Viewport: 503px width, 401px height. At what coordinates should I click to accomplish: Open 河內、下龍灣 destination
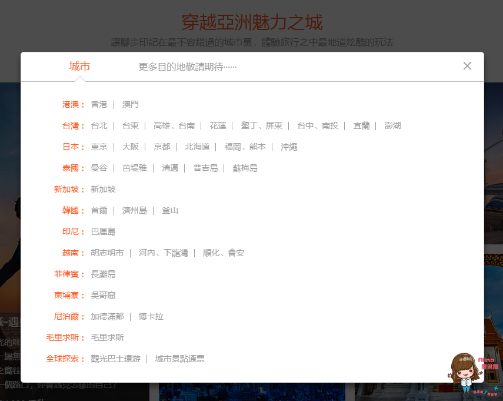click(164, 253)
